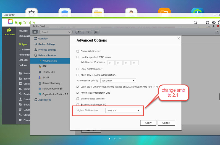
Task: Focus the Control Panel Search field
Action: coord(56,32)
